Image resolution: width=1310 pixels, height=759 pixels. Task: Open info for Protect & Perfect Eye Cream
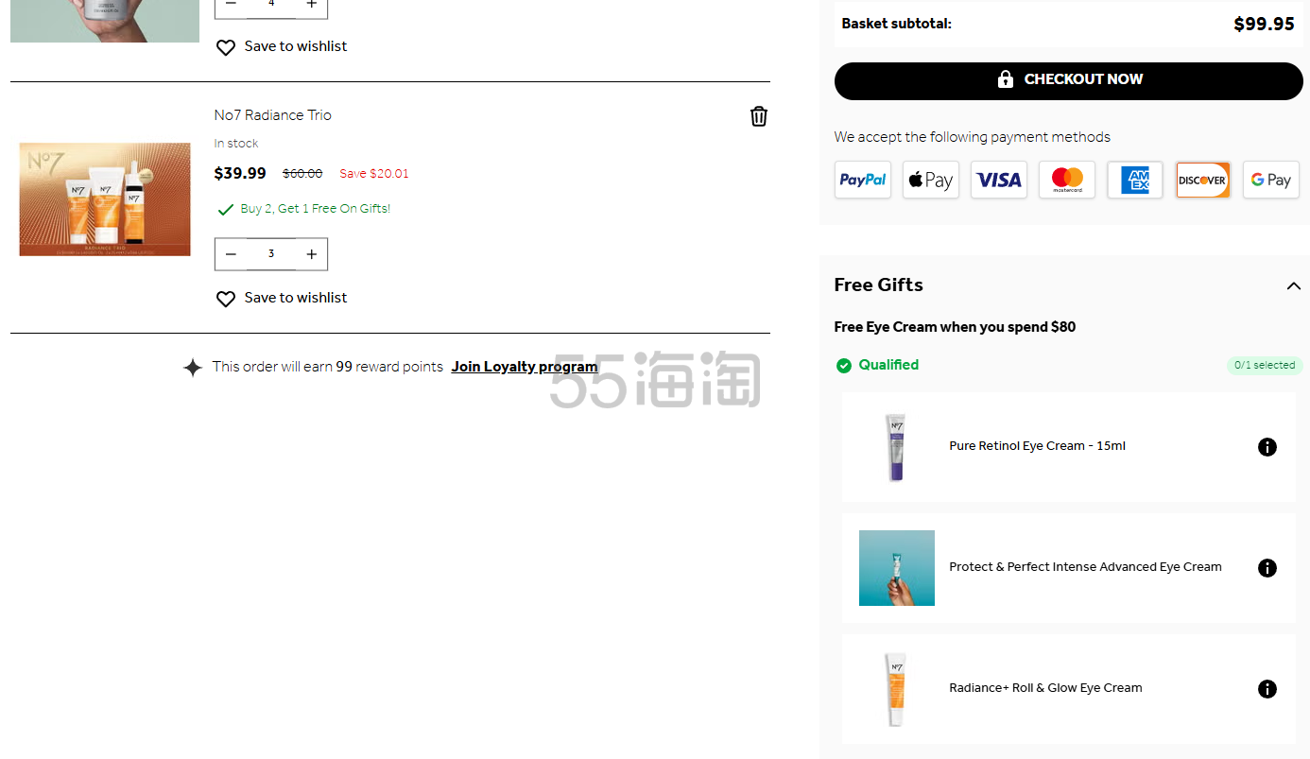tap(1267, 568)
